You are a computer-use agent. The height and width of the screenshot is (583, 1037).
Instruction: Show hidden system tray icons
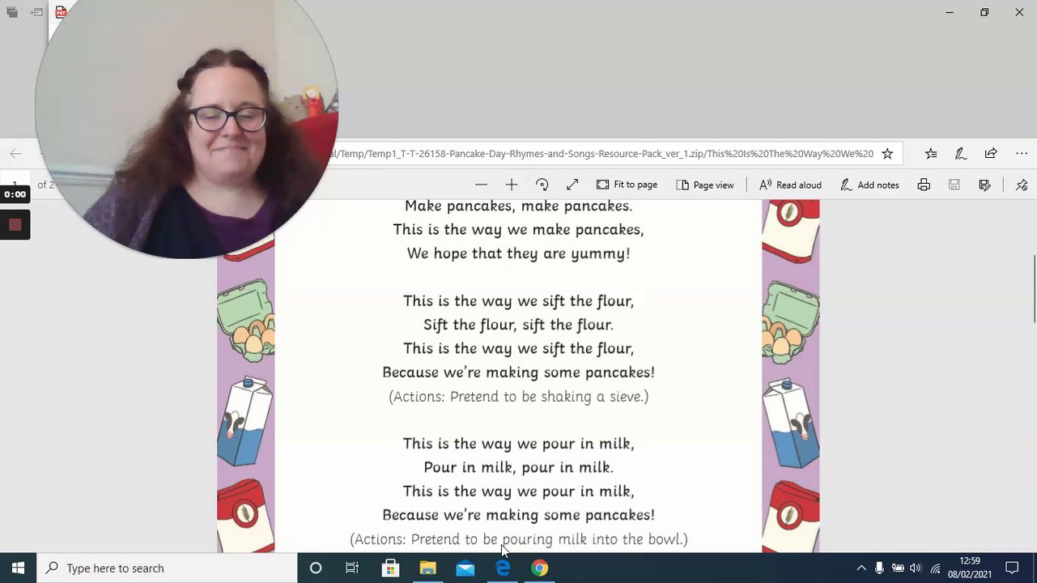click(861, 568)
